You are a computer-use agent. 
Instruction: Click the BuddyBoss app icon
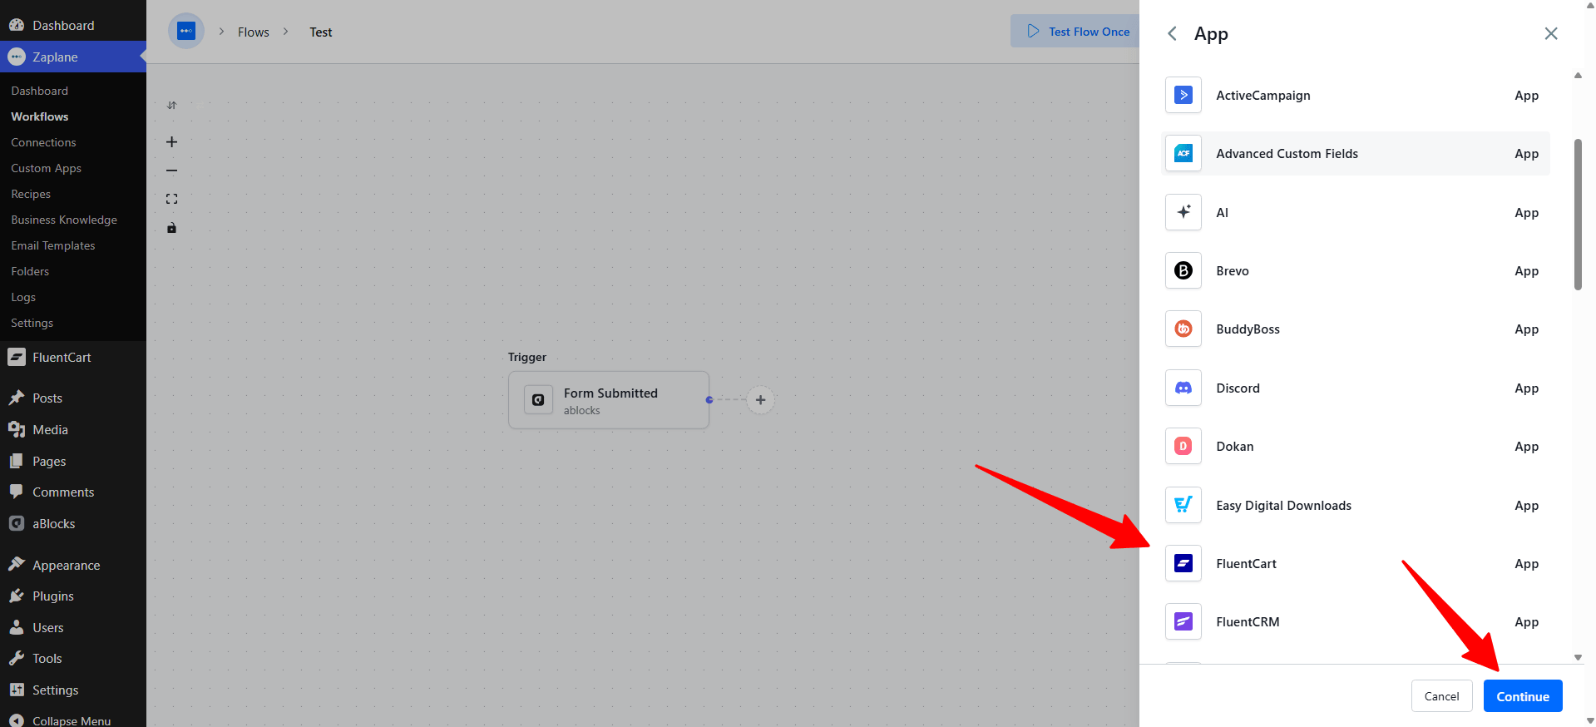tap(1183, 329)
